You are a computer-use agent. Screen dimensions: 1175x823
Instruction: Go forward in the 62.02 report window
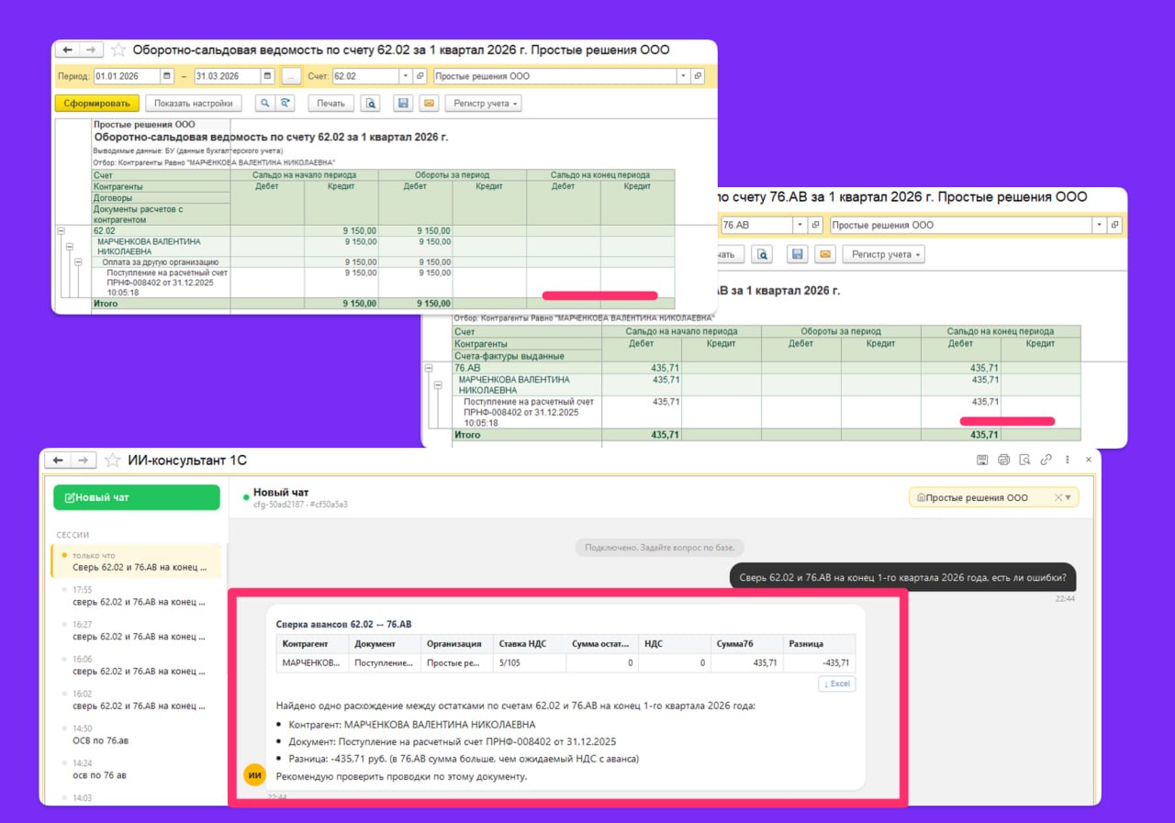tap(92, 50)
